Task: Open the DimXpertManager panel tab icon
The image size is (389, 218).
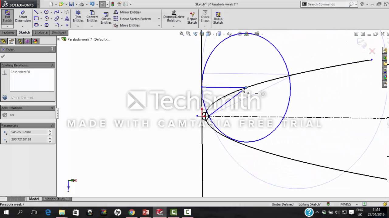Action: (27, 41)
